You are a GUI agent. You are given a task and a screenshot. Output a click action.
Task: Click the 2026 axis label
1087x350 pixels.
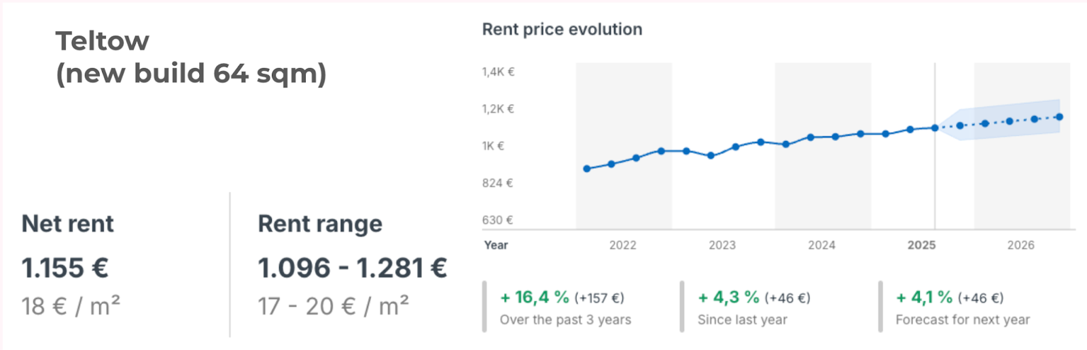[x=1020, y=245]
